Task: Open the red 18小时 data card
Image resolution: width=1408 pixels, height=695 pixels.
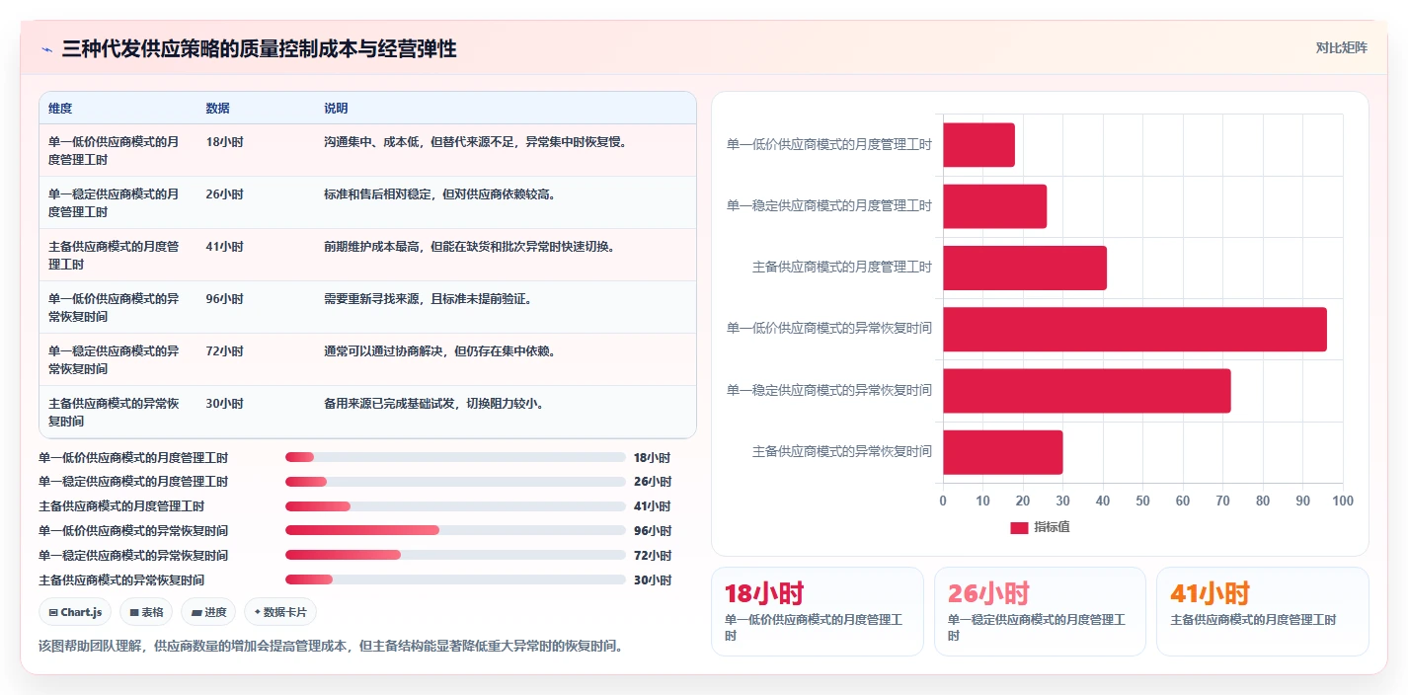Action: tap(818, 611)
